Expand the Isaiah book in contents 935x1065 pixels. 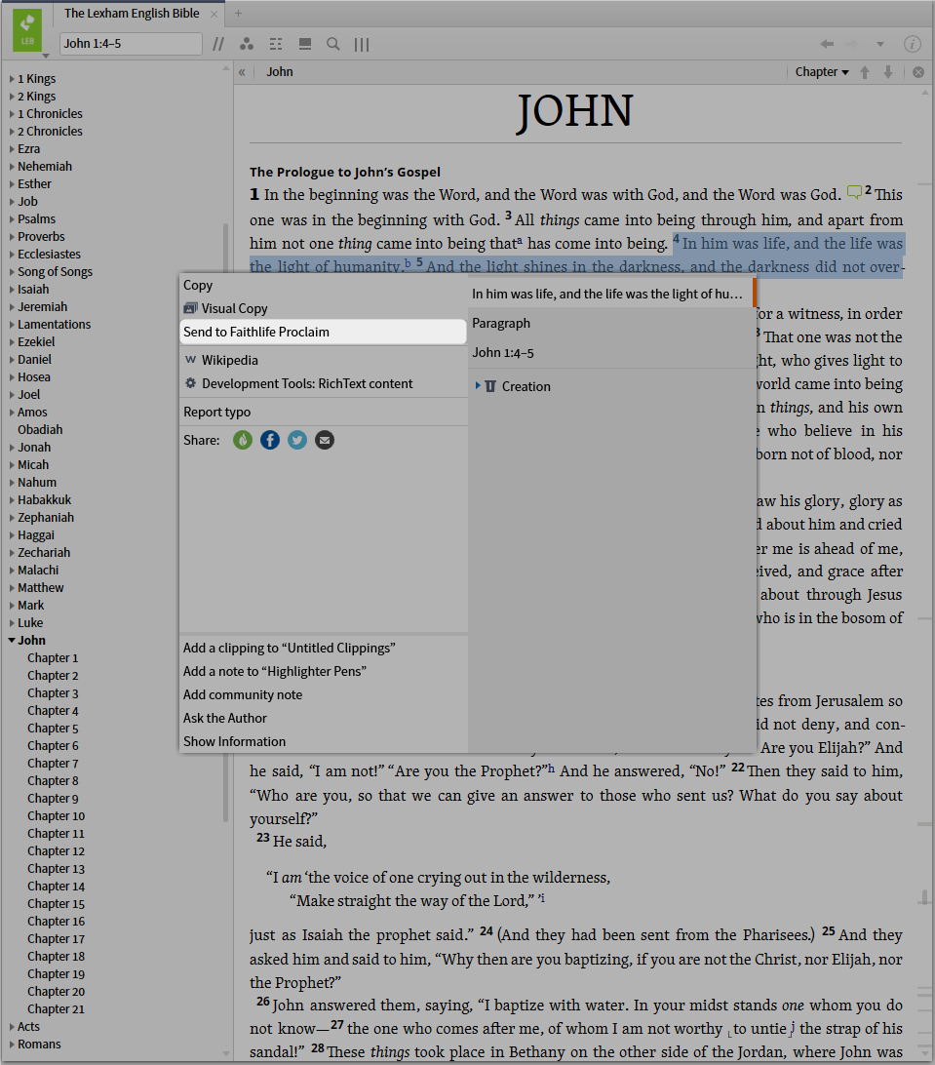pyautogui.click(x=12, y=290)
